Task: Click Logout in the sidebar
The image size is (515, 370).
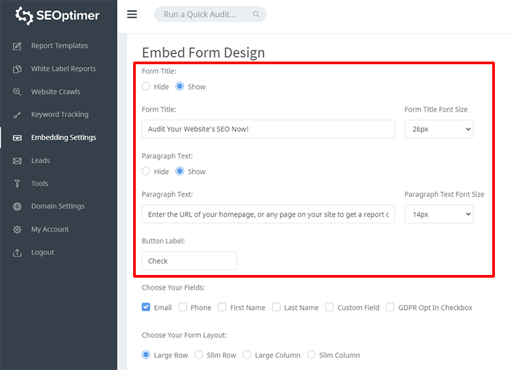Action: (42, 252)
